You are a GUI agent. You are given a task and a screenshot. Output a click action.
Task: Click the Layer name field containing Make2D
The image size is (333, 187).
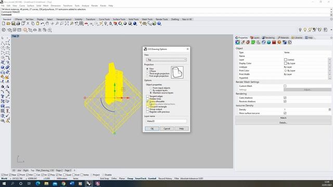pyautogui.click(x=166, y=121)
